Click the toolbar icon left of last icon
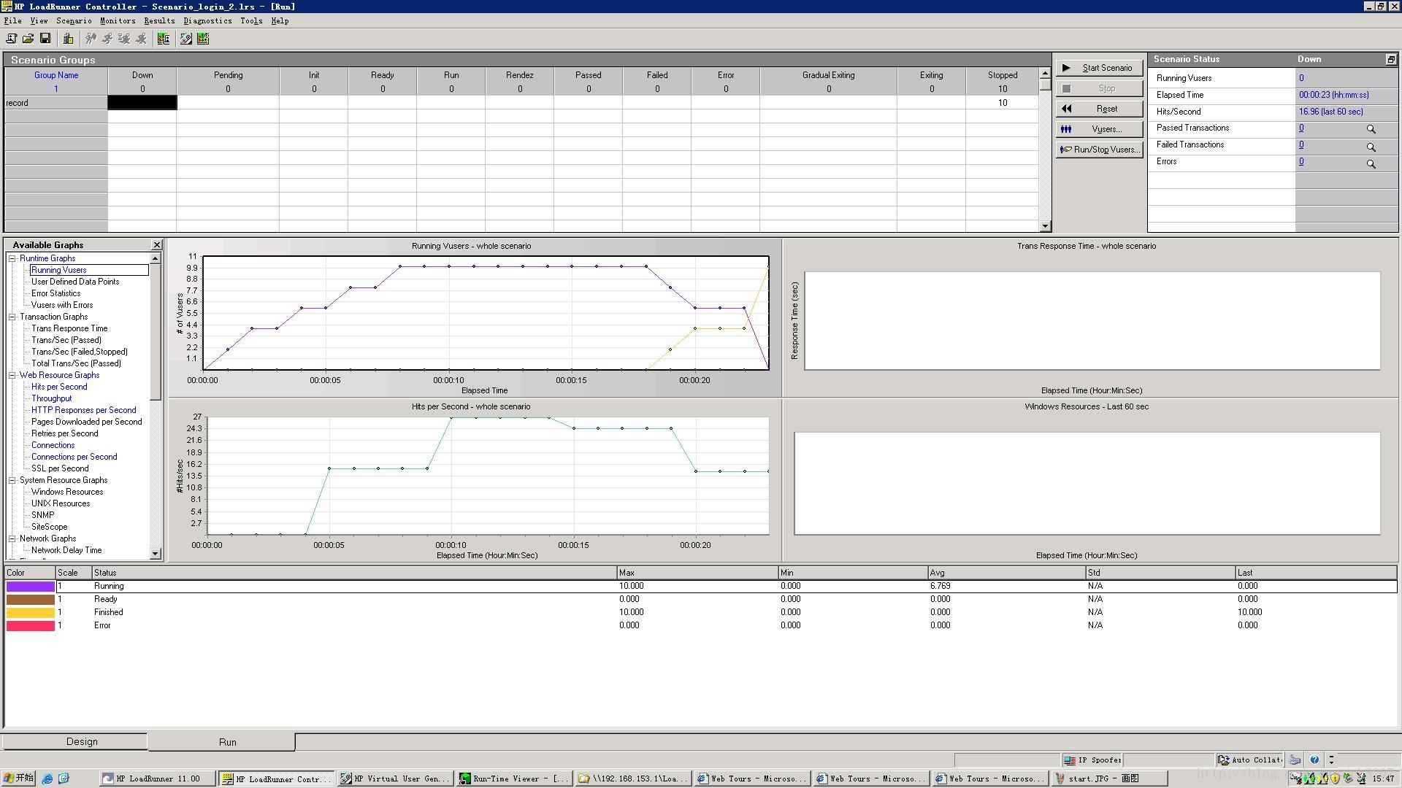Screen dimensions: 1402x788 click(186, 39)
